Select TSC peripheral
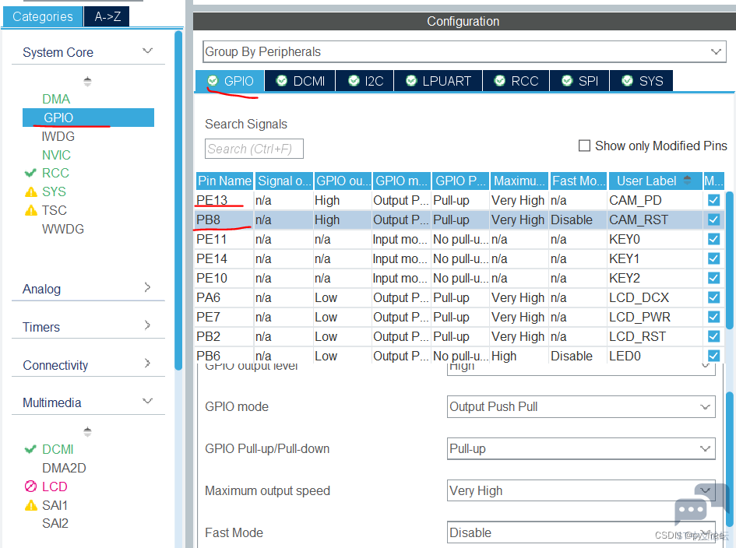Image resolution: width=736 pixels, height=548 pixels. [x=55, y=210]
